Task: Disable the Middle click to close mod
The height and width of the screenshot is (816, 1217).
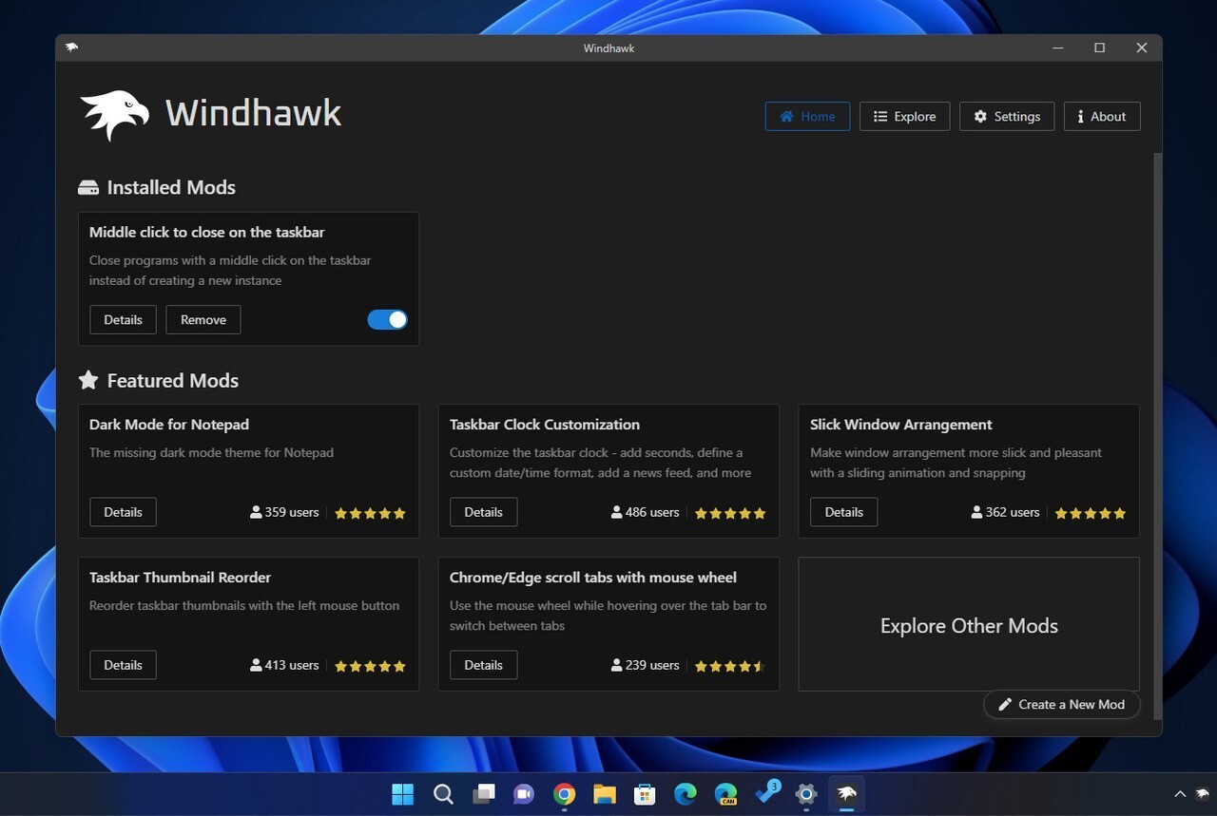Action: click(387, 319)
